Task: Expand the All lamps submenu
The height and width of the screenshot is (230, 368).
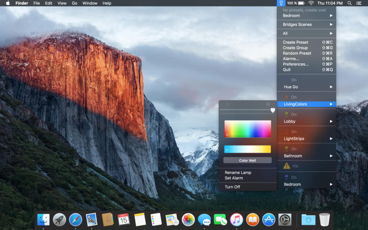Action: [x=307, y=34]
